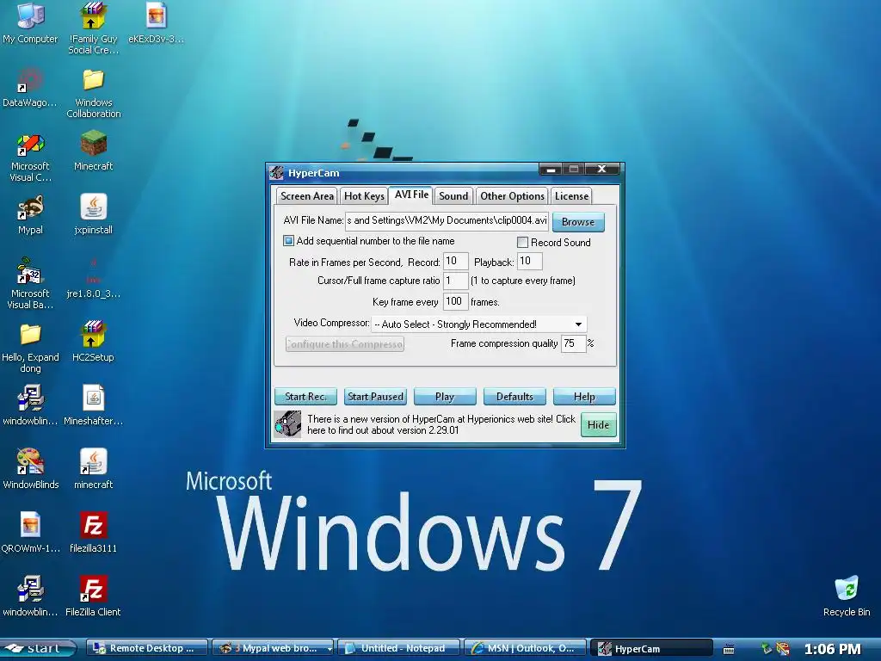The image size is (881, 661).
Task: Toggle Add sequential number to file name
Action: point(288,241)
